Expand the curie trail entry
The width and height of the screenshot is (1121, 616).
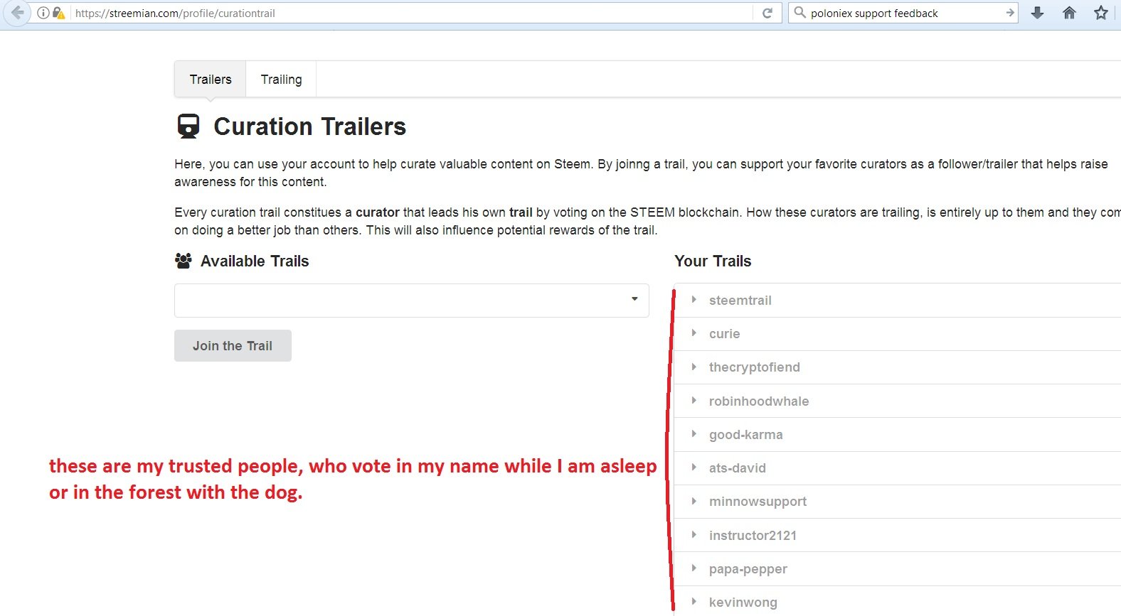(x=897, y=334)
